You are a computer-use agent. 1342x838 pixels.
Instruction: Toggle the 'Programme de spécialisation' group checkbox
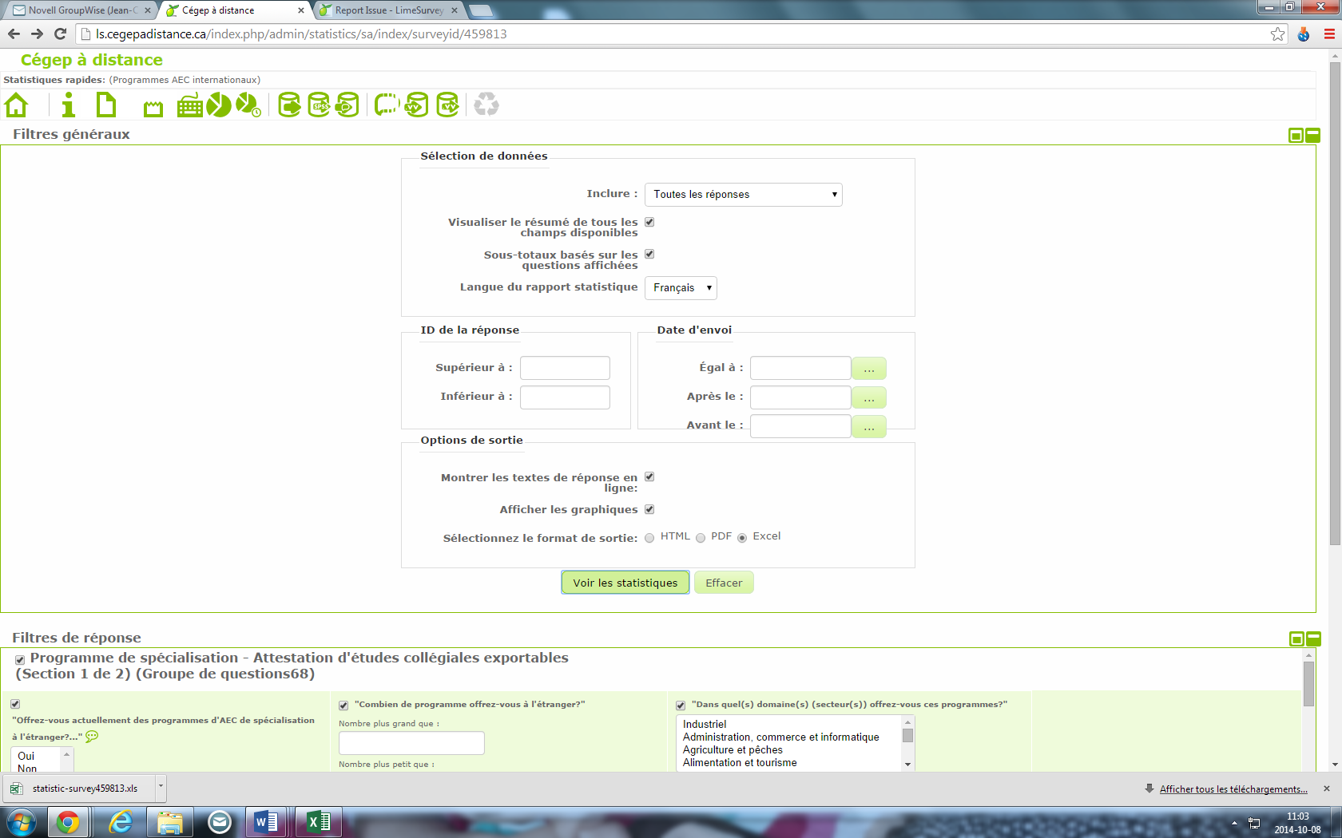[x=20, y=660]
